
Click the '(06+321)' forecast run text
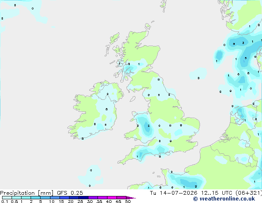[x=249, y=193]
